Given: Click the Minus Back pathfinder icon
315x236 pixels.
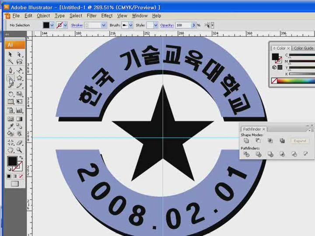Looking at the screenshot, I should 305,154.
